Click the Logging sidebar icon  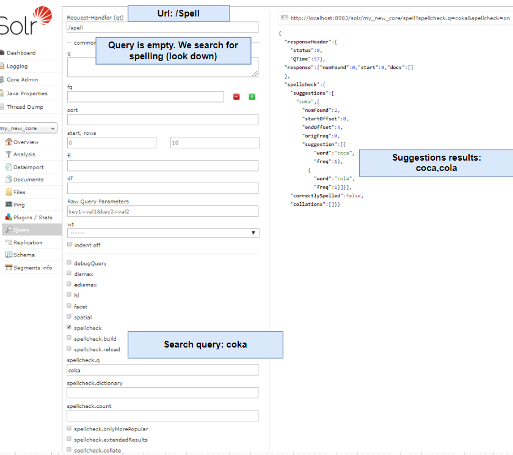[x=2, y=66]
